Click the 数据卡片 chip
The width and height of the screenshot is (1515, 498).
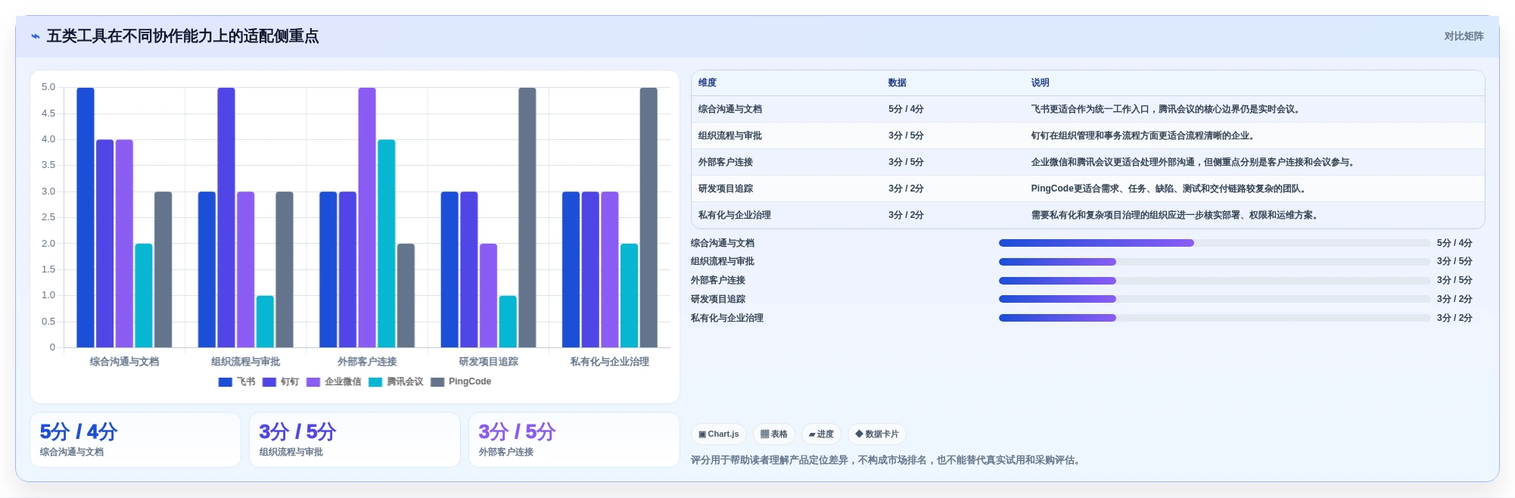tap(877, 434)
